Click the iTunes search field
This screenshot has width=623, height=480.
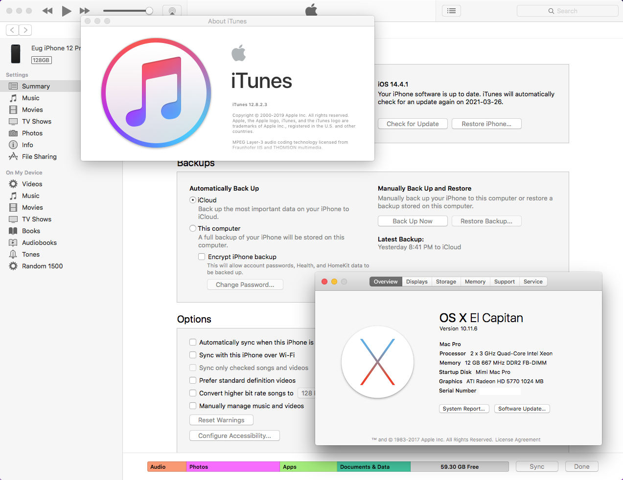(567, 11)
